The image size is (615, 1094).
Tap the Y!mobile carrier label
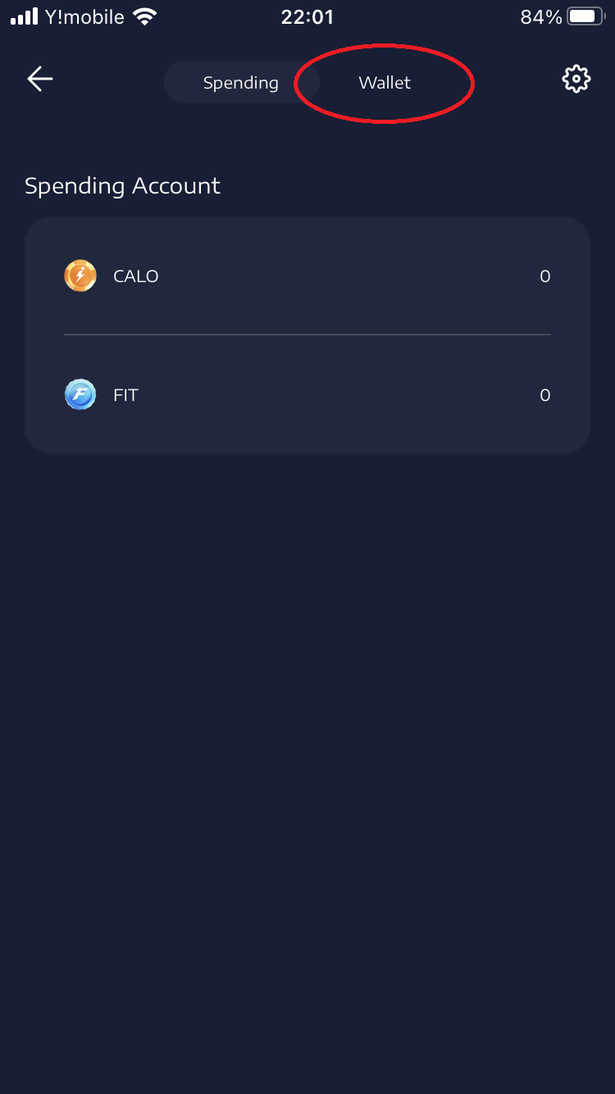tap(84, 16)
